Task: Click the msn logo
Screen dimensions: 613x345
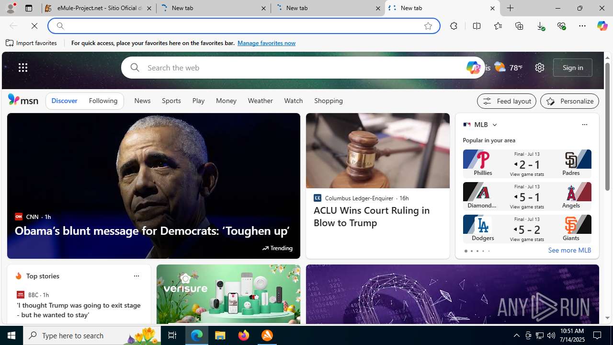Action: pos(23,100)
